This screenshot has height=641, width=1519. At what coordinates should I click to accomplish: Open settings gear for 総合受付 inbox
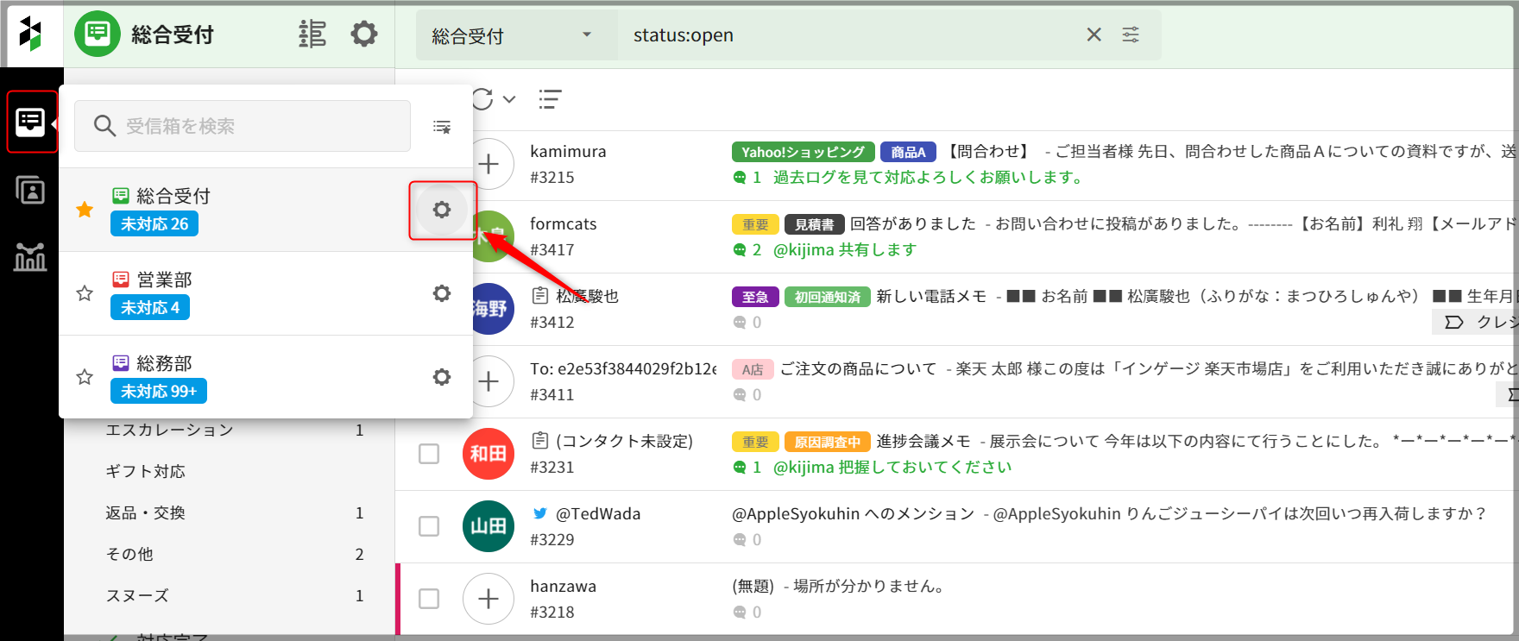coord(442,210)
